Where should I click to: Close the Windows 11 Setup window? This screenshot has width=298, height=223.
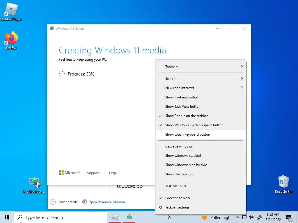244,29
